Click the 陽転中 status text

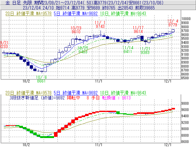(73, 98)
